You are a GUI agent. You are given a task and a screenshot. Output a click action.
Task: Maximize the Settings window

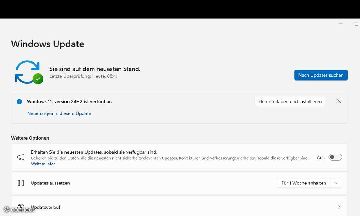[356, 24]
